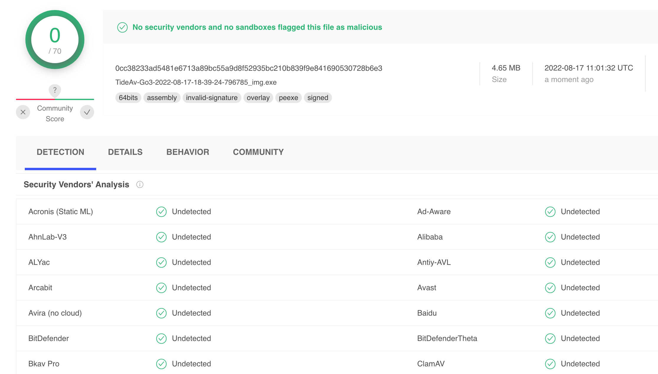This screenshot has width=658, height=374.
Task: Switch to the BEHAVIOR tab
Action: pos(188,152)
